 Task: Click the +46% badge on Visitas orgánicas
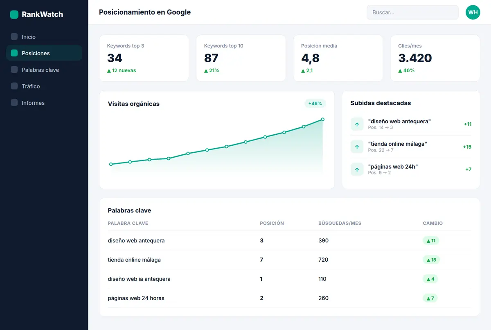tap(315, 104)
